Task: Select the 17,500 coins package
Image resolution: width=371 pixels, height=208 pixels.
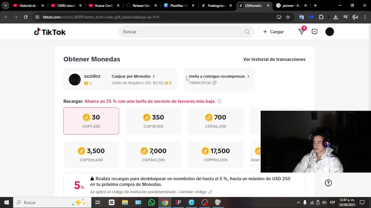Action: tap(216, 155)
